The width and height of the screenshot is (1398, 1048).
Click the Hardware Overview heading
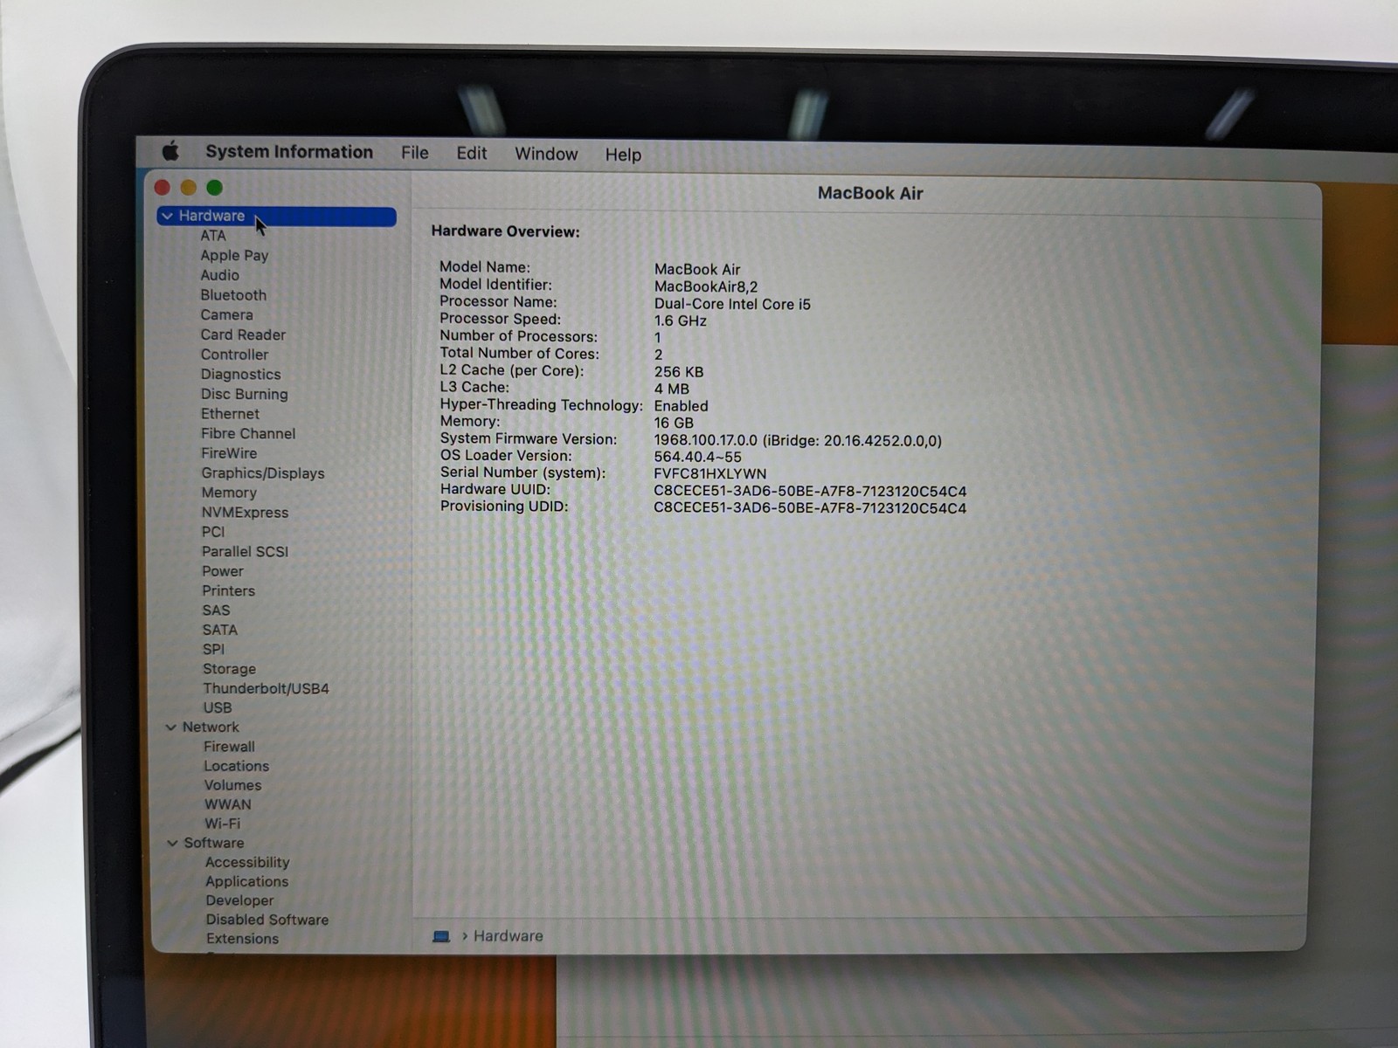505,231
